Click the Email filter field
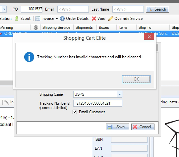This screenshot has width=179, height=157. click(x=73, y=9)
